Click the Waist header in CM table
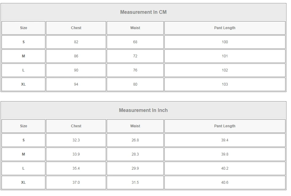The height and width of the screenshot is (196, 291). pyautogui.click(x=135, y=28)
